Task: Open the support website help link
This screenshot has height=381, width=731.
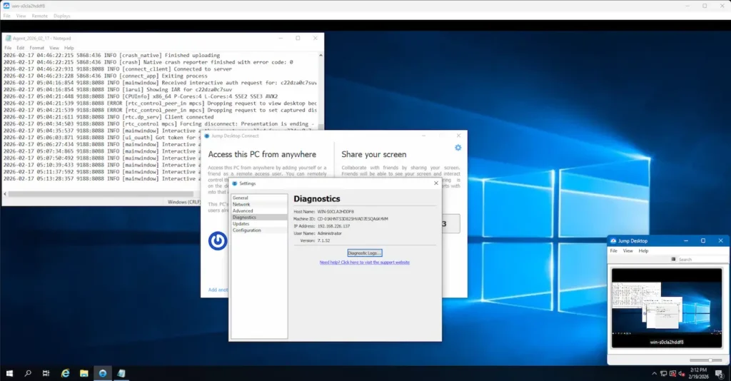Action: coord(365,263)
